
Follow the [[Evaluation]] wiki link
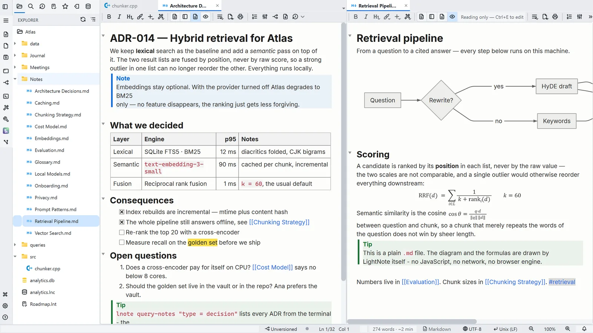pos(420,282)
